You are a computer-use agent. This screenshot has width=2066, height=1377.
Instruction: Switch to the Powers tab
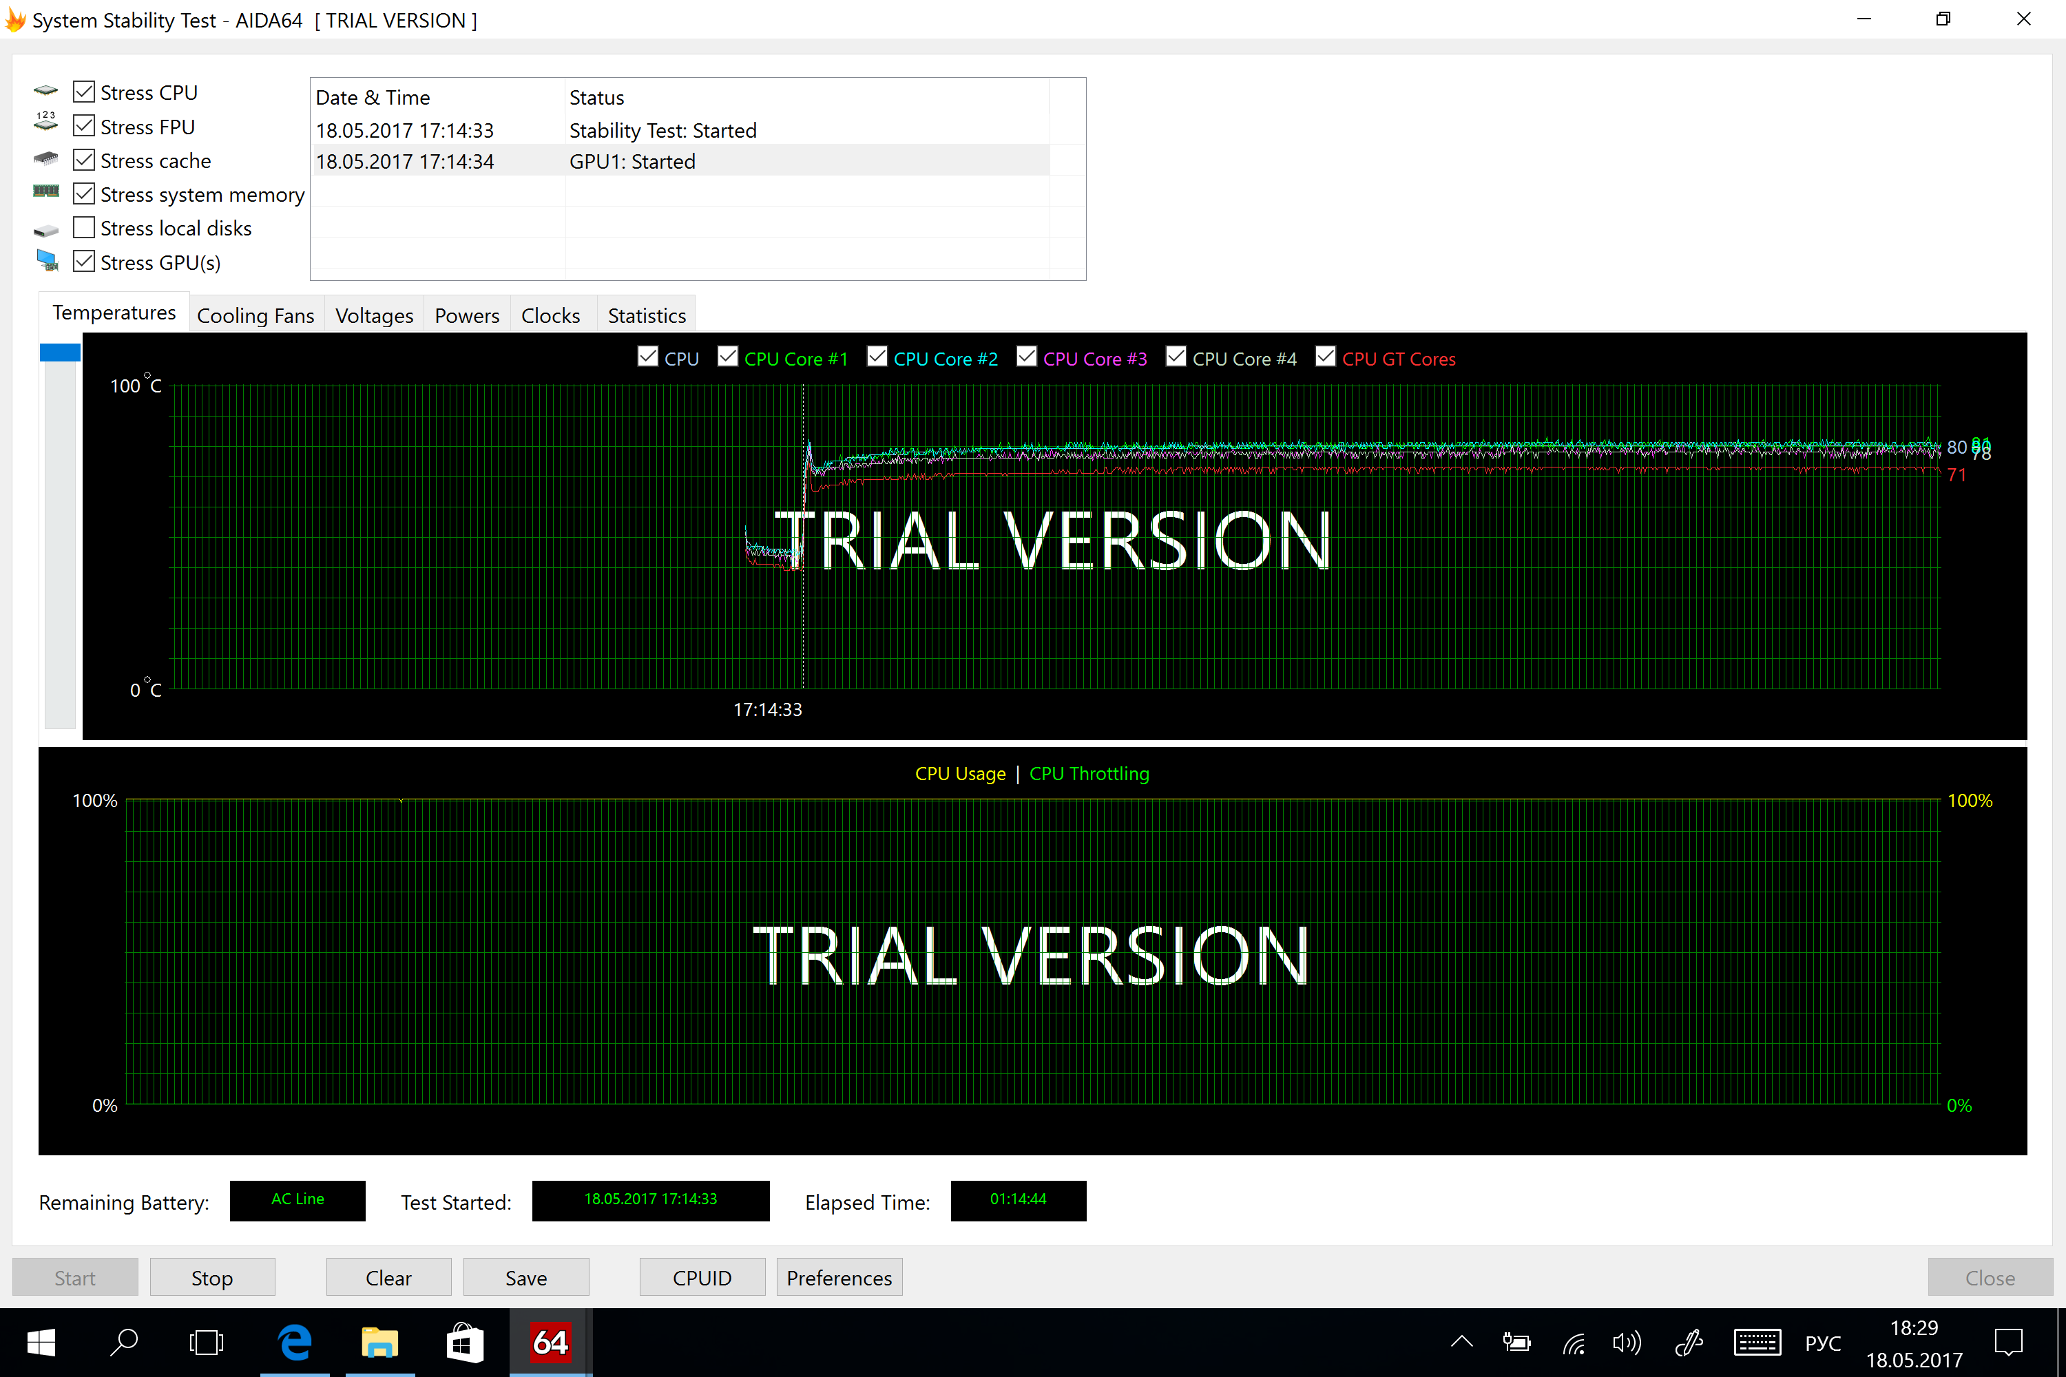(x=468, y=315)
